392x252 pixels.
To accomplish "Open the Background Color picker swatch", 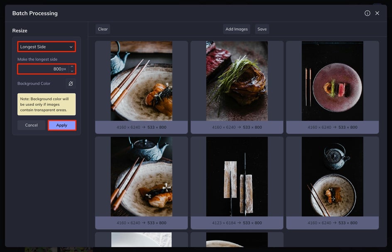I will [x=71, y=83].
